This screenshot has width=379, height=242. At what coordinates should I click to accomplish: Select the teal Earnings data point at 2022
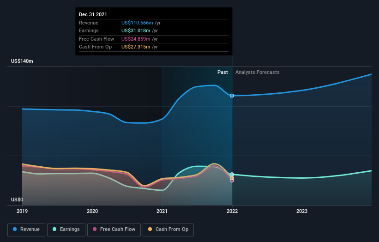(x=232, y=174)
